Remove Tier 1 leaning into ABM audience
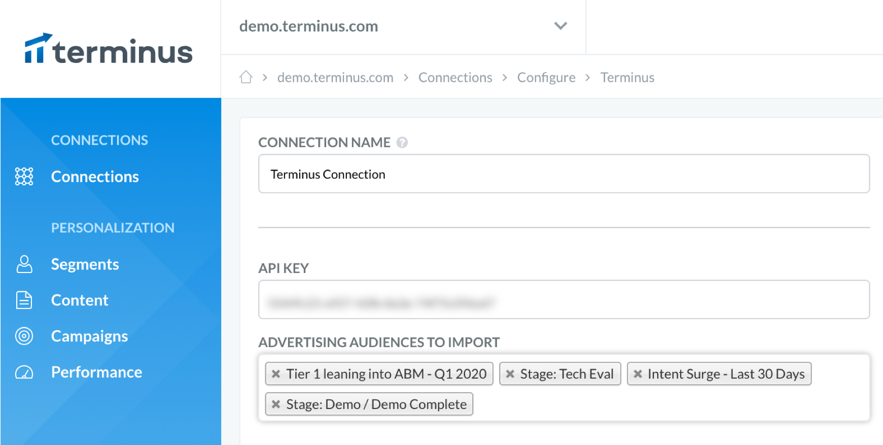This screenshot has width=883, height=445. click(x=276, y=374)
